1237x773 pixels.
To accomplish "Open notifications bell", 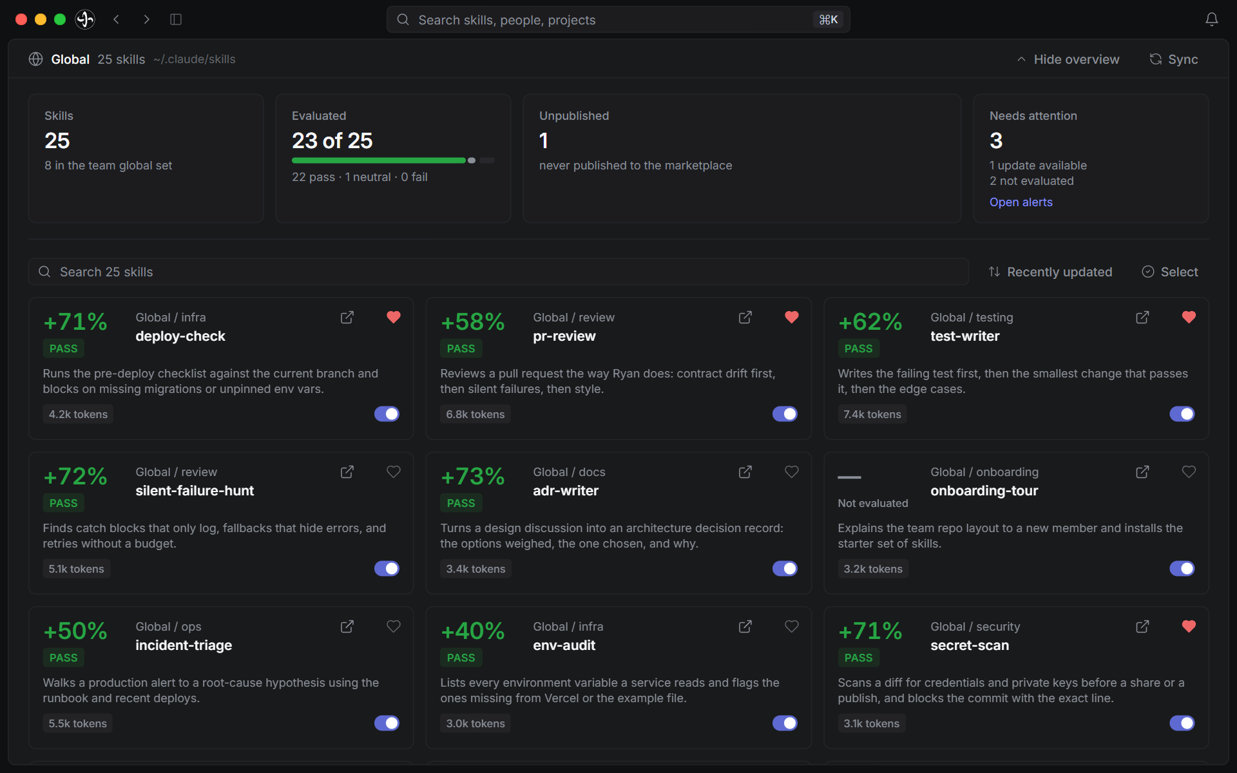I will 1212,19.
